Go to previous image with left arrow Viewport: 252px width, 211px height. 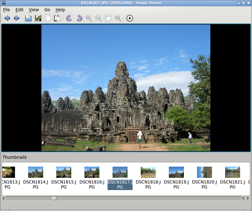(7, 18)
